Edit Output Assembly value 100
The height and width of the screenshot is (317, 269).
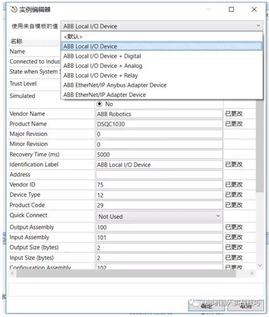tap(159, 227)
